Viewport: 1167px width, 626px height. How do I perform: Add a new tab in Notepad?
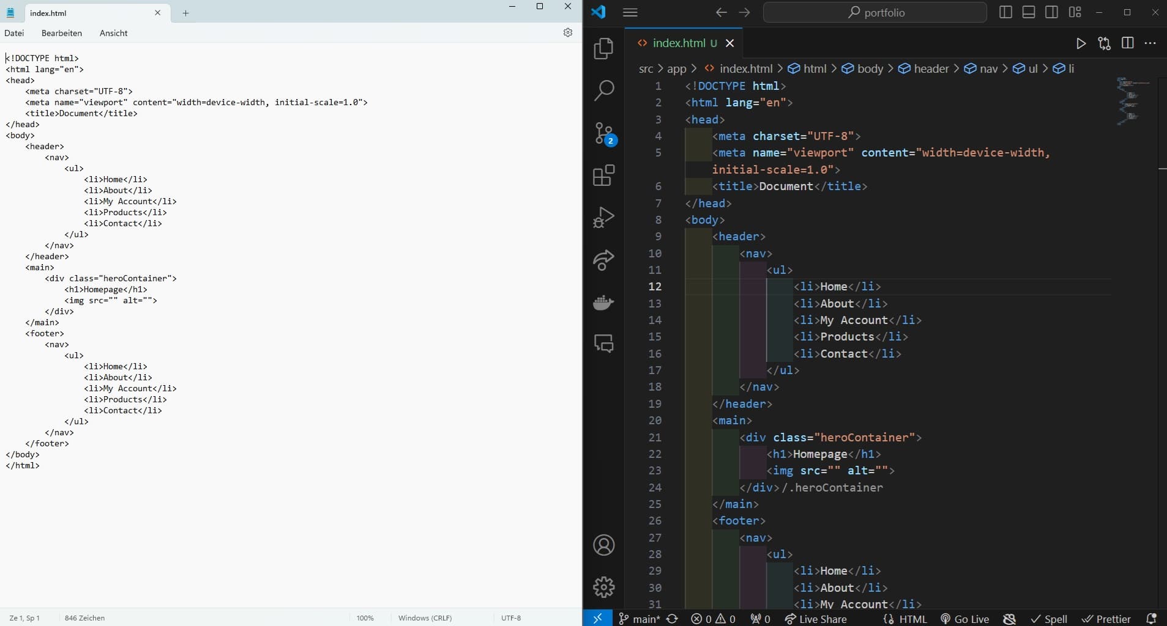tap(185, 13)
